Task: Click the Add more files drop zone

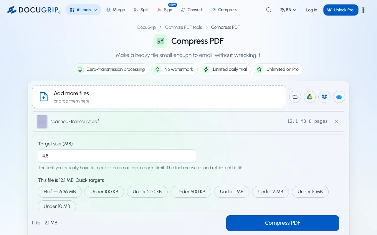Action: [x=159, y=97]
